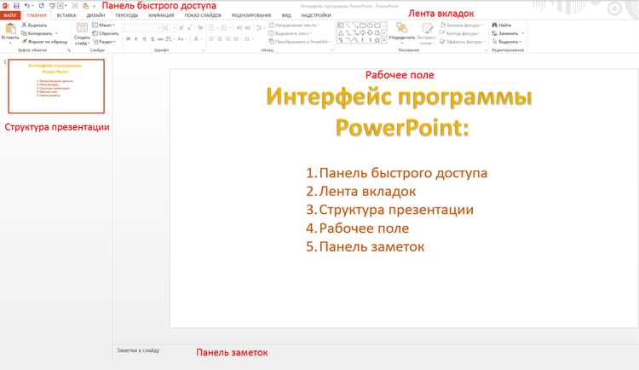Open the ФАЙЛ tab
This screenshot has height=370, width=639.
click(x=10, y=15)
